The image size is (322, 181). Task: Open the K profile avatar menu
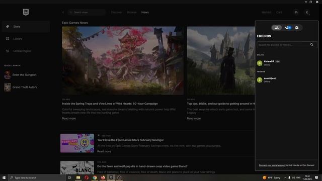[307, 12]
